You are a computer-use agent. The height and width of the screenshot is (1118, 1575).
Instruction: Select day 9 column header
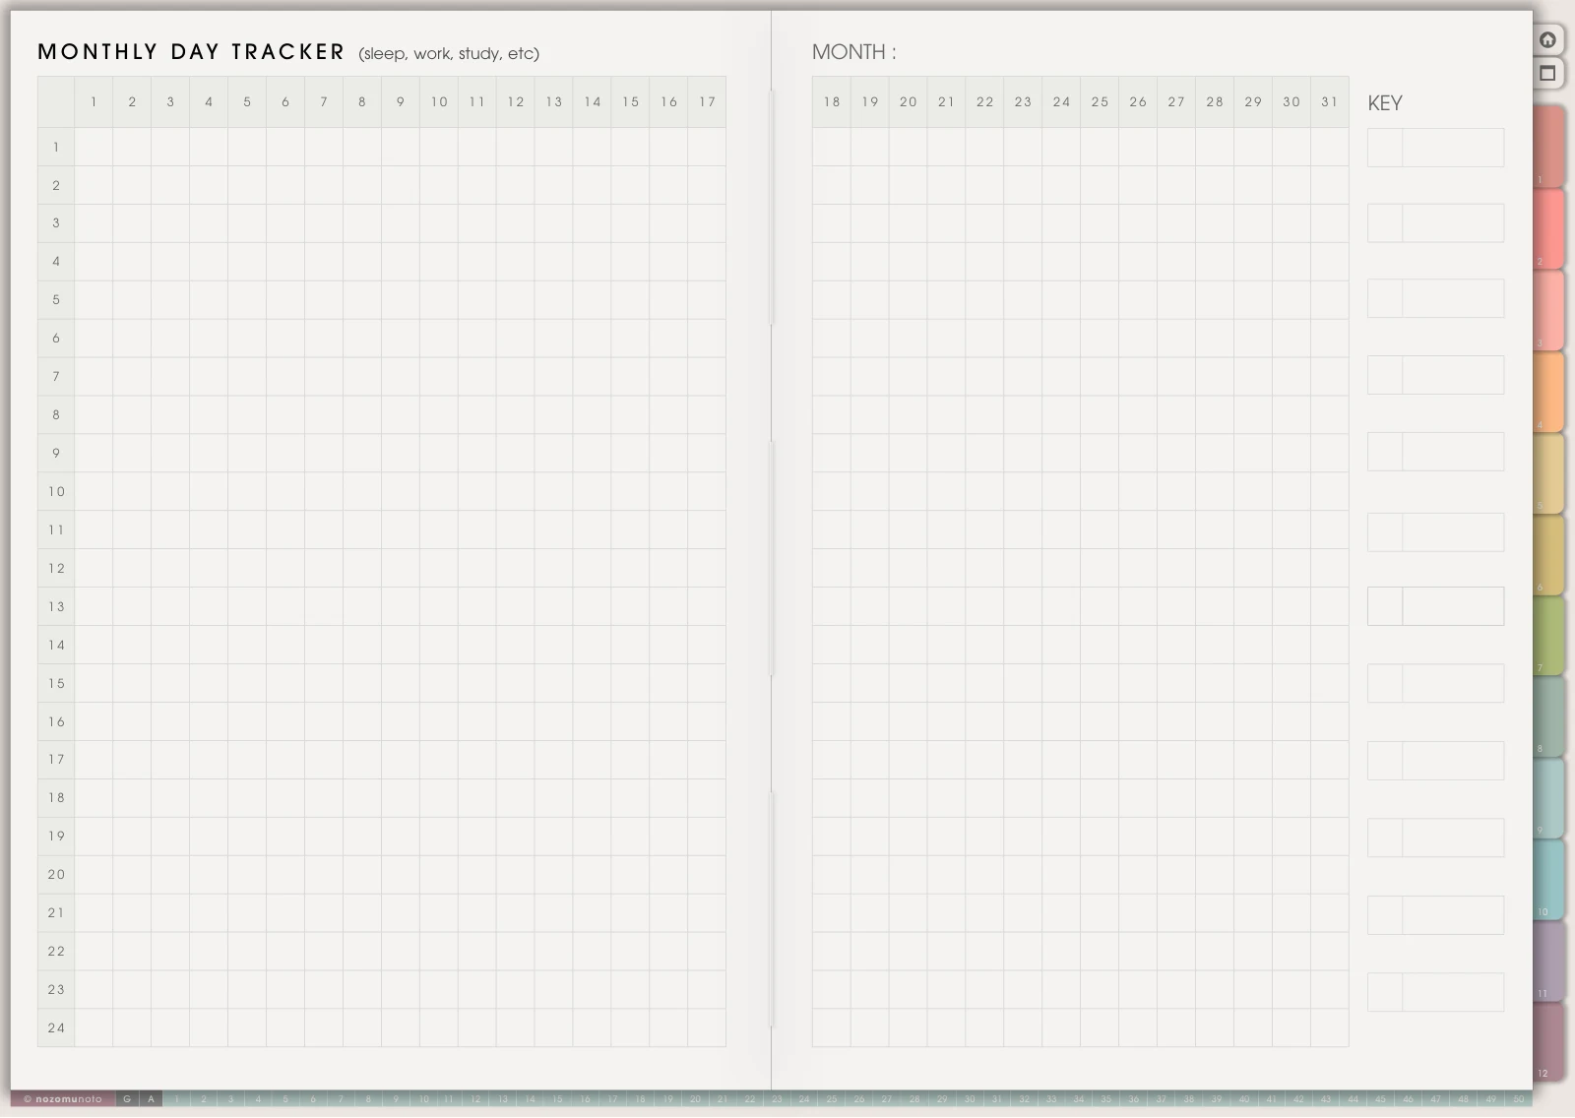coord(401,102)
